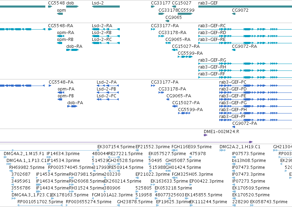The height and width of the screenshot is (207, 292).
Task: Select the opm-RA transcript
Action: click(60, 36)
